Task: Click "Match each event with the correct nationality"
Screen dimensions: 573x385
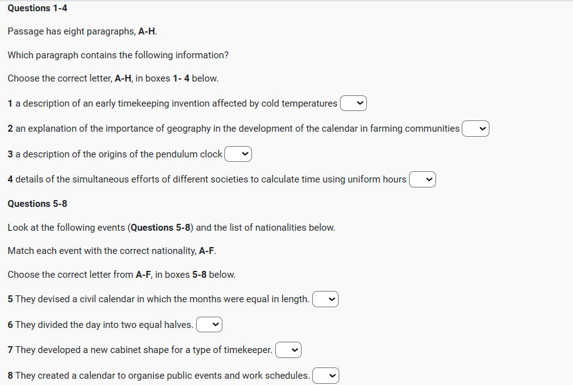Action: click(x=112, y=251)
